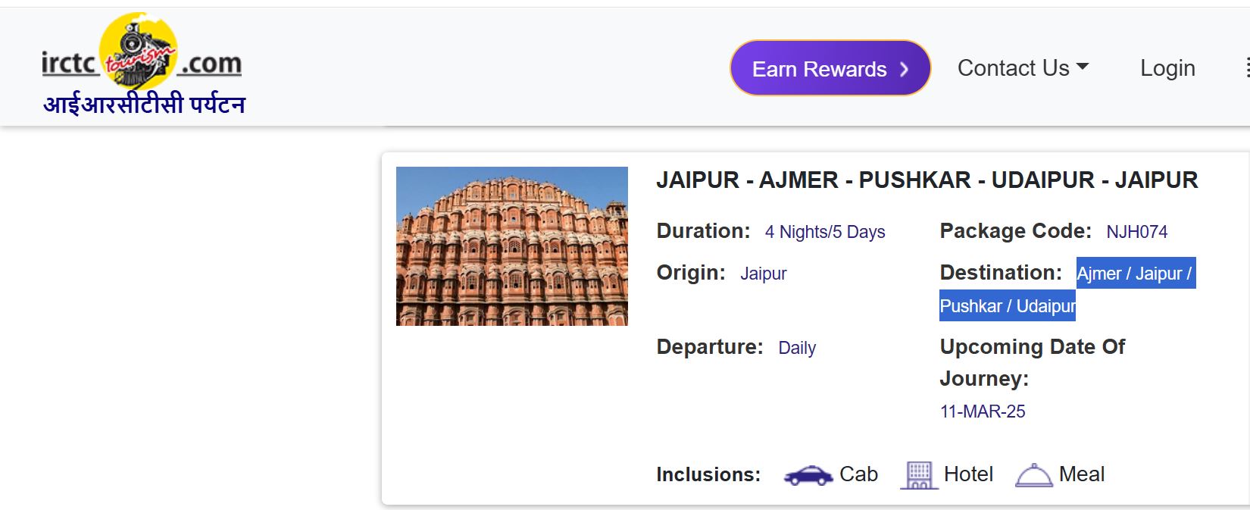1250x510 pixels.
Task: Click the Cab inclusion icon
Action: point(810,475)
